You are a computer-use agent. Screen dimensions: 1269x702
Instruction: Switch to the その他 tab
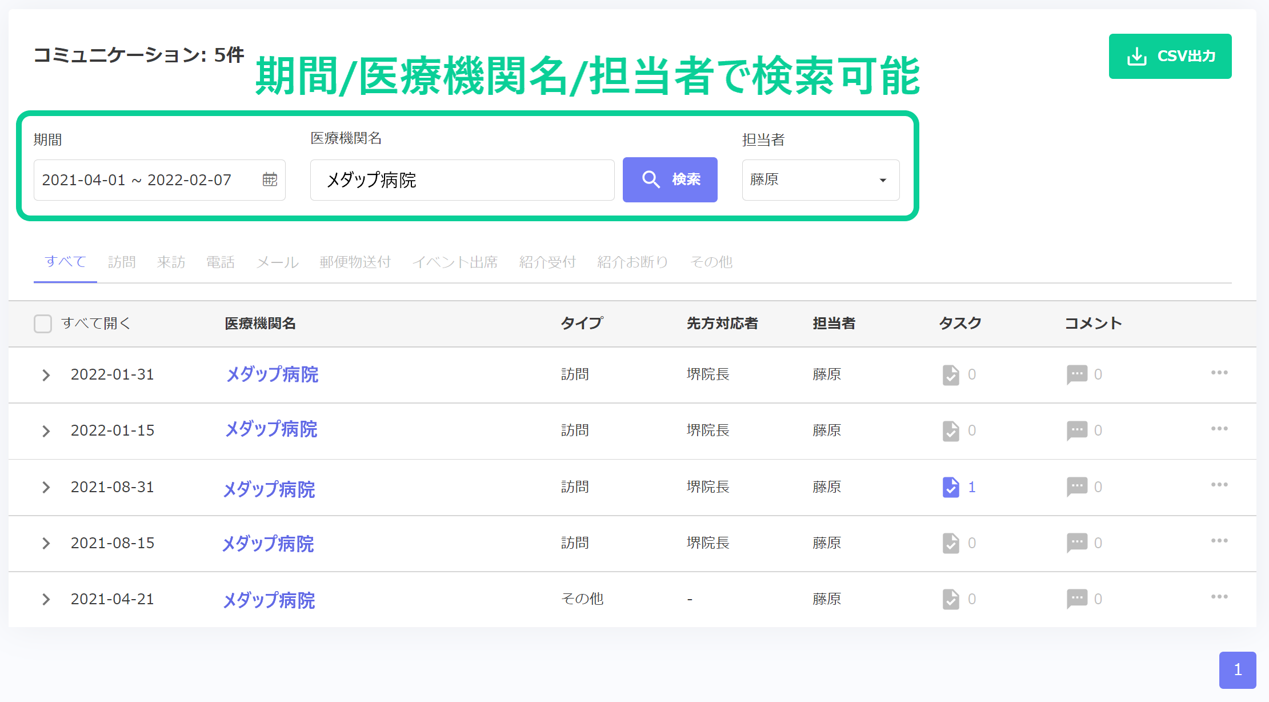pyautogui.click(x=711, y=262)
